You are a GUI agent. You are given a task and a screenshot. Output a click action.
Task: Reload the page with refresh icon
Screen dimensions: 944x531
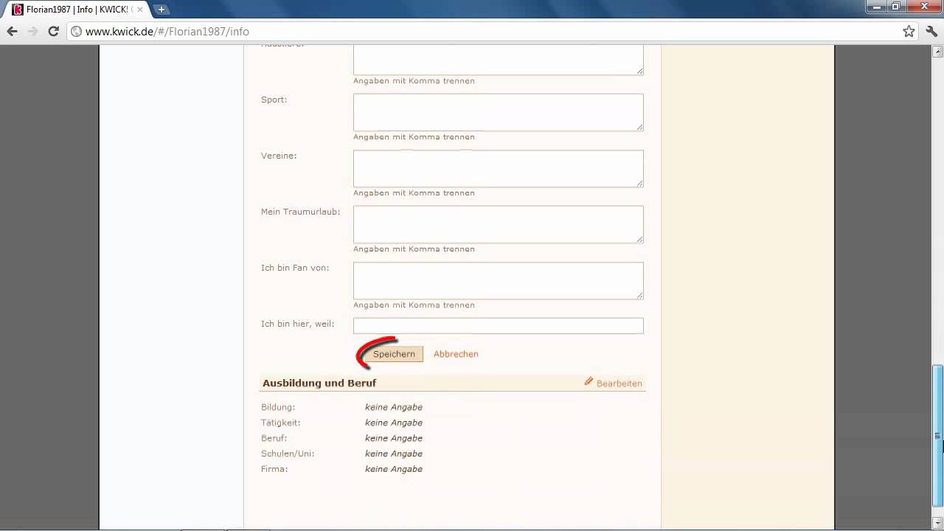pyautogui.click(x=53, y=31)
